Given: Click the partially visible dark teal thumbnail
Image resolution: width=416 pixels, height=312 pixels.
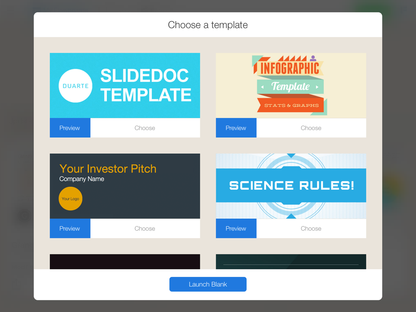Looking at the screenshot, I should click(x=291, y=262).
